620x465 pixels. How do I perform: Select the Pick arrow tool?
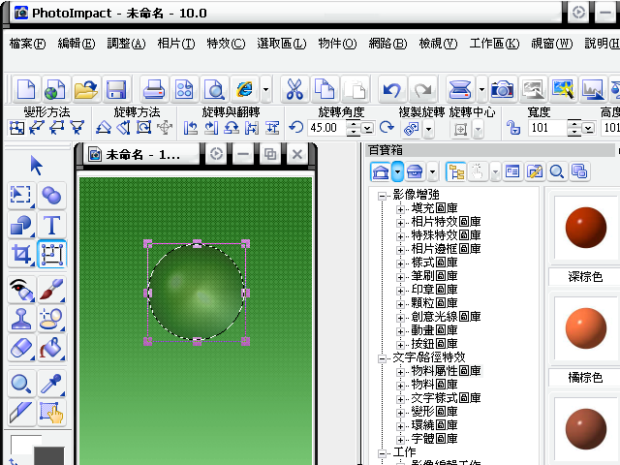coord(36,166)
